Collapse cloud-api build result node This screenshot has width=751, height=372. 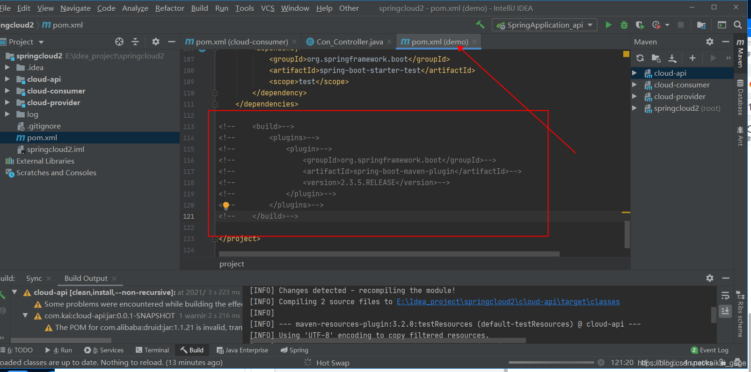[x=15, y=292]
